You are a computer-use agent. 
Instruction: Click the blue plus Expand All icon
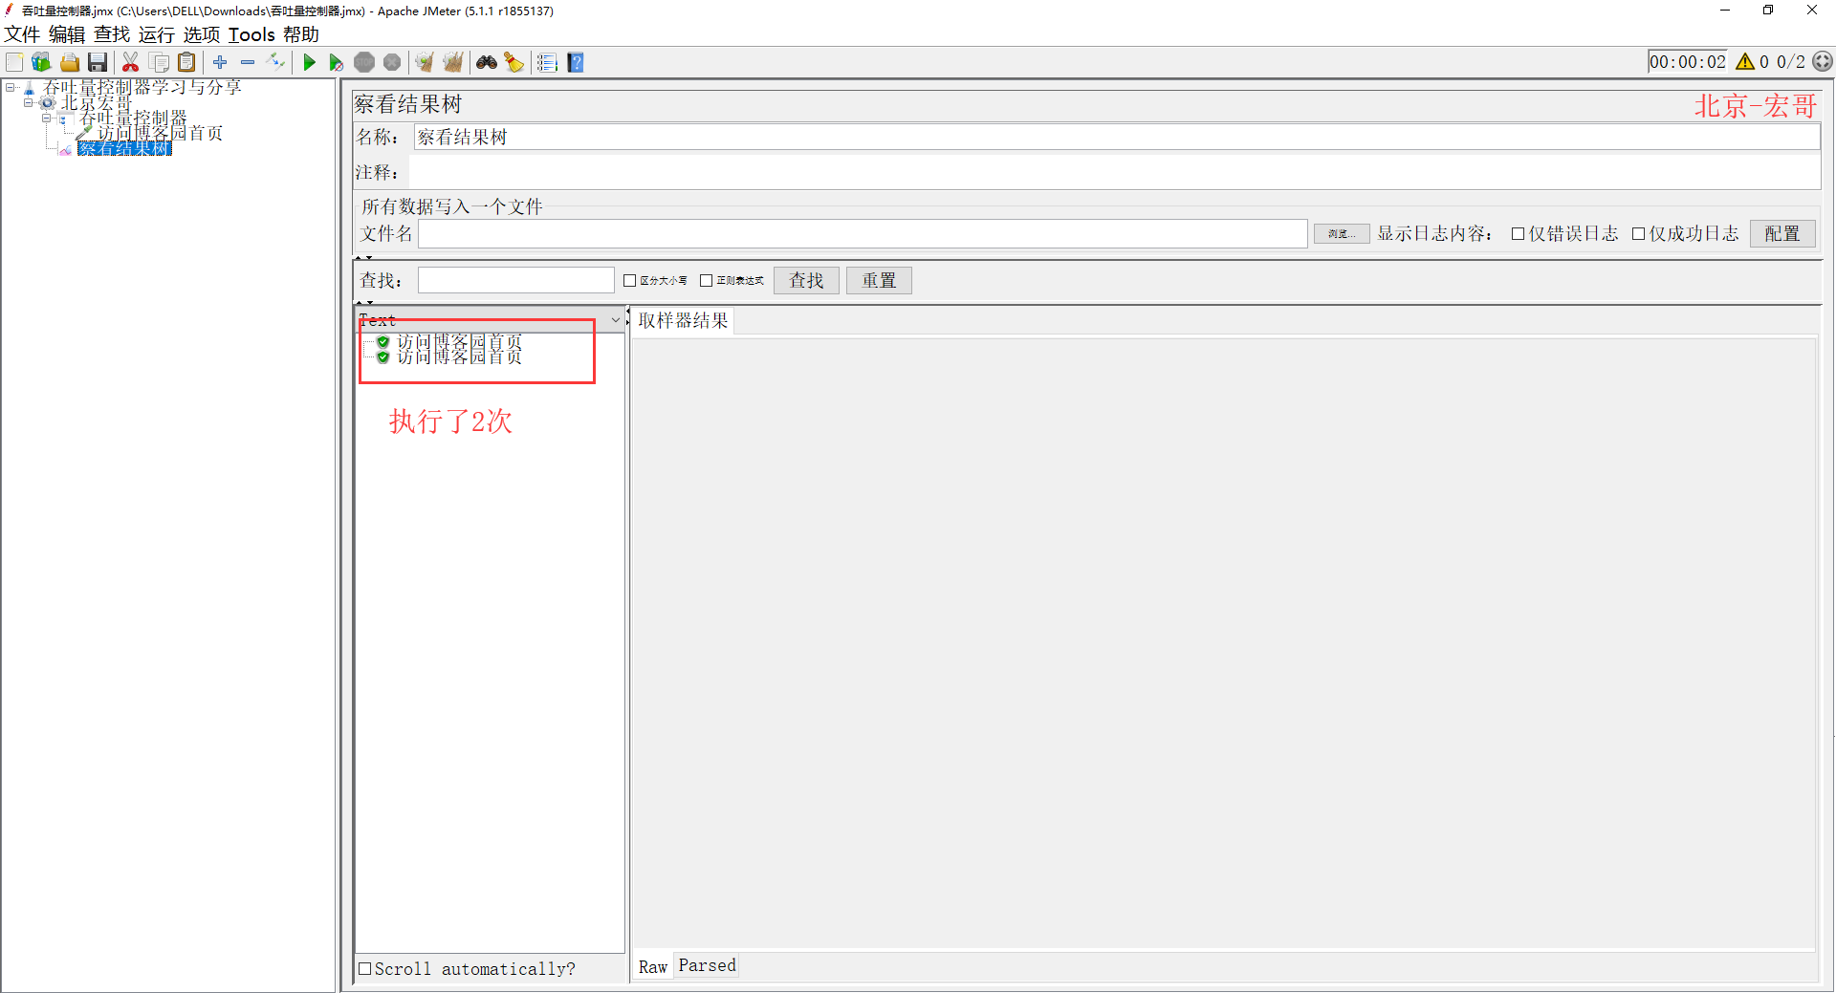(220, 62)
